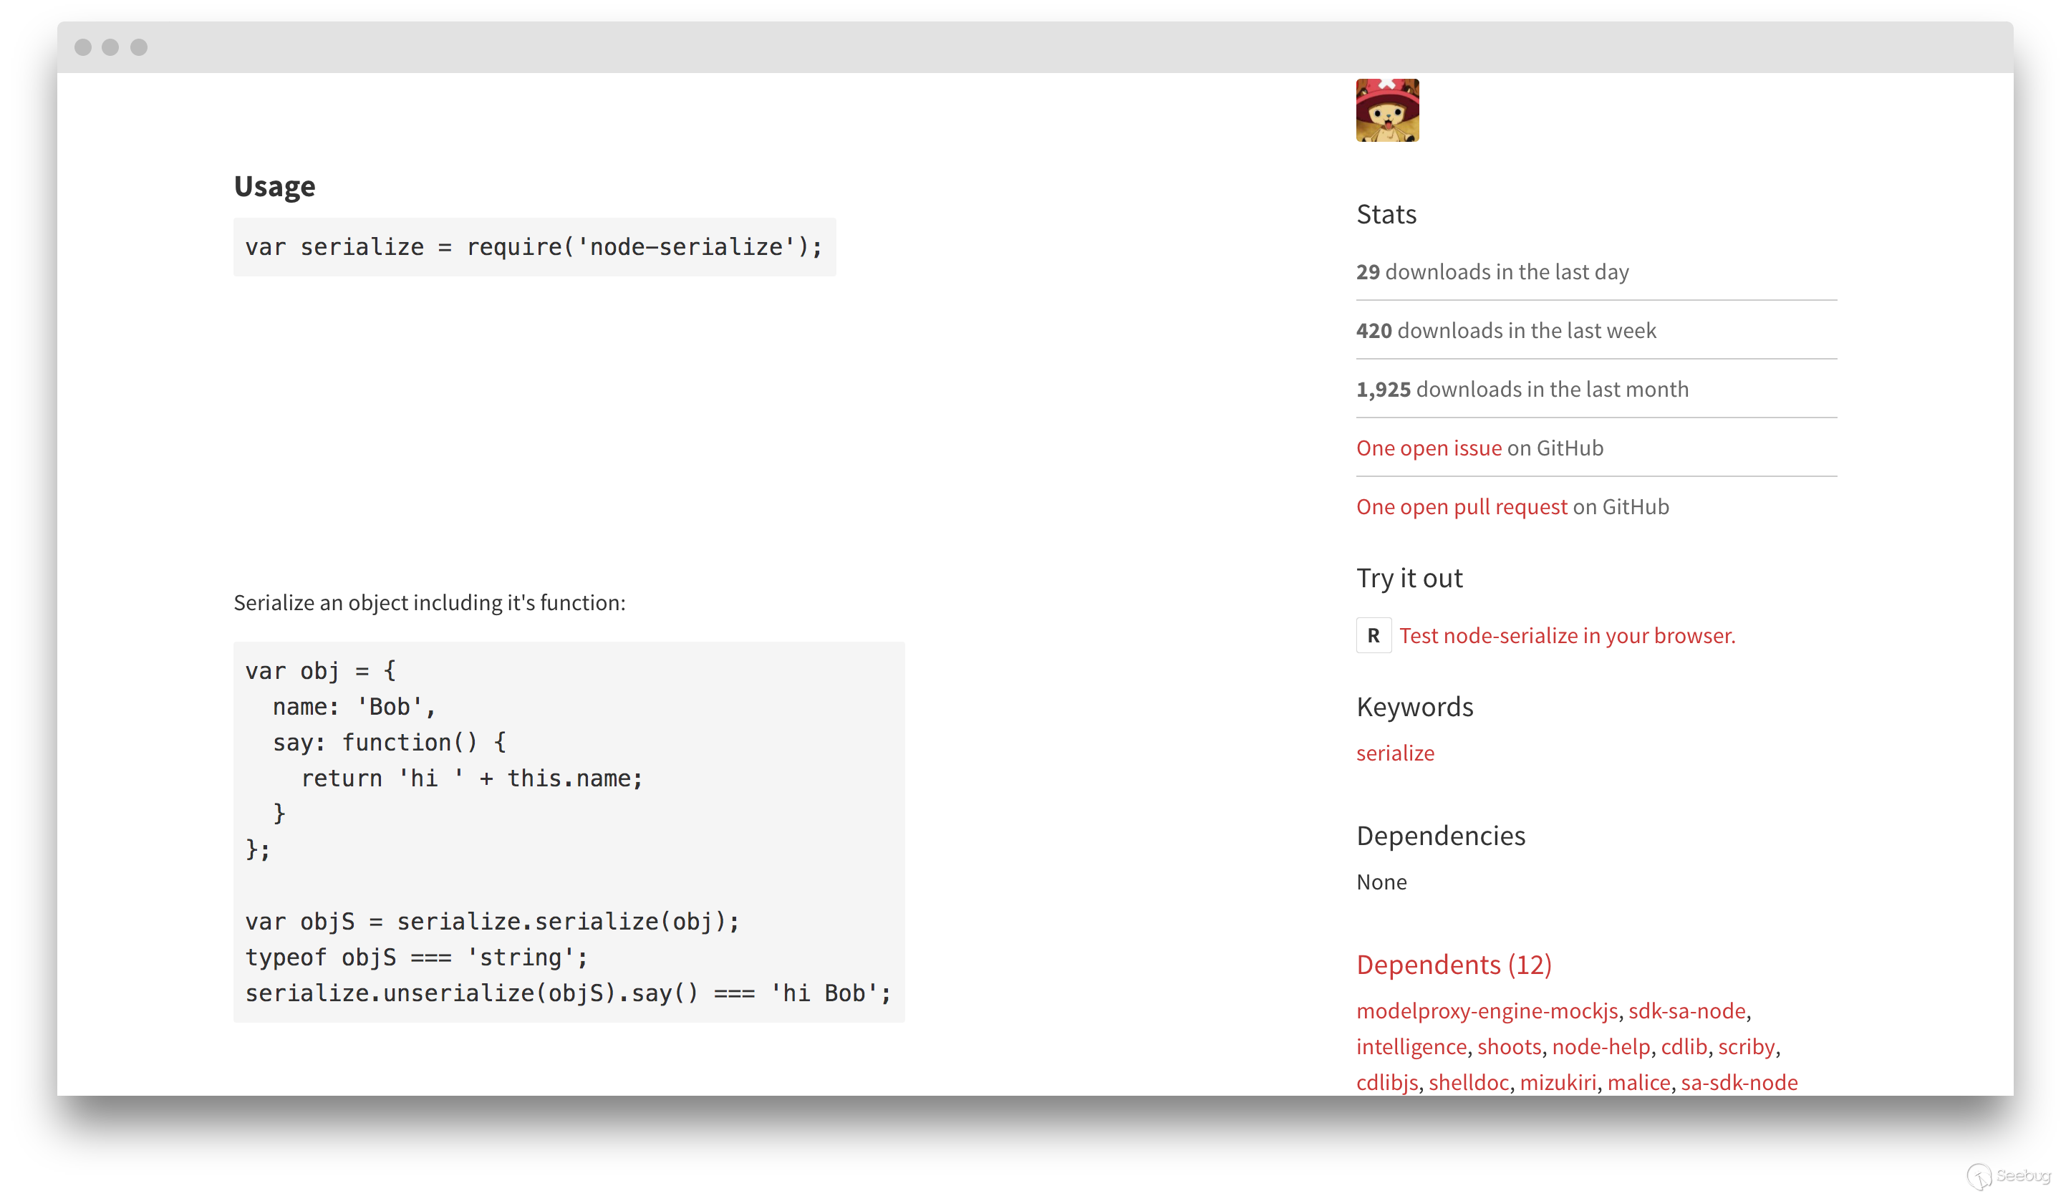Open sa-sdk-node dependent package
The width and height of the screenshot is (2071, 1196).
pos(1739,1082)
